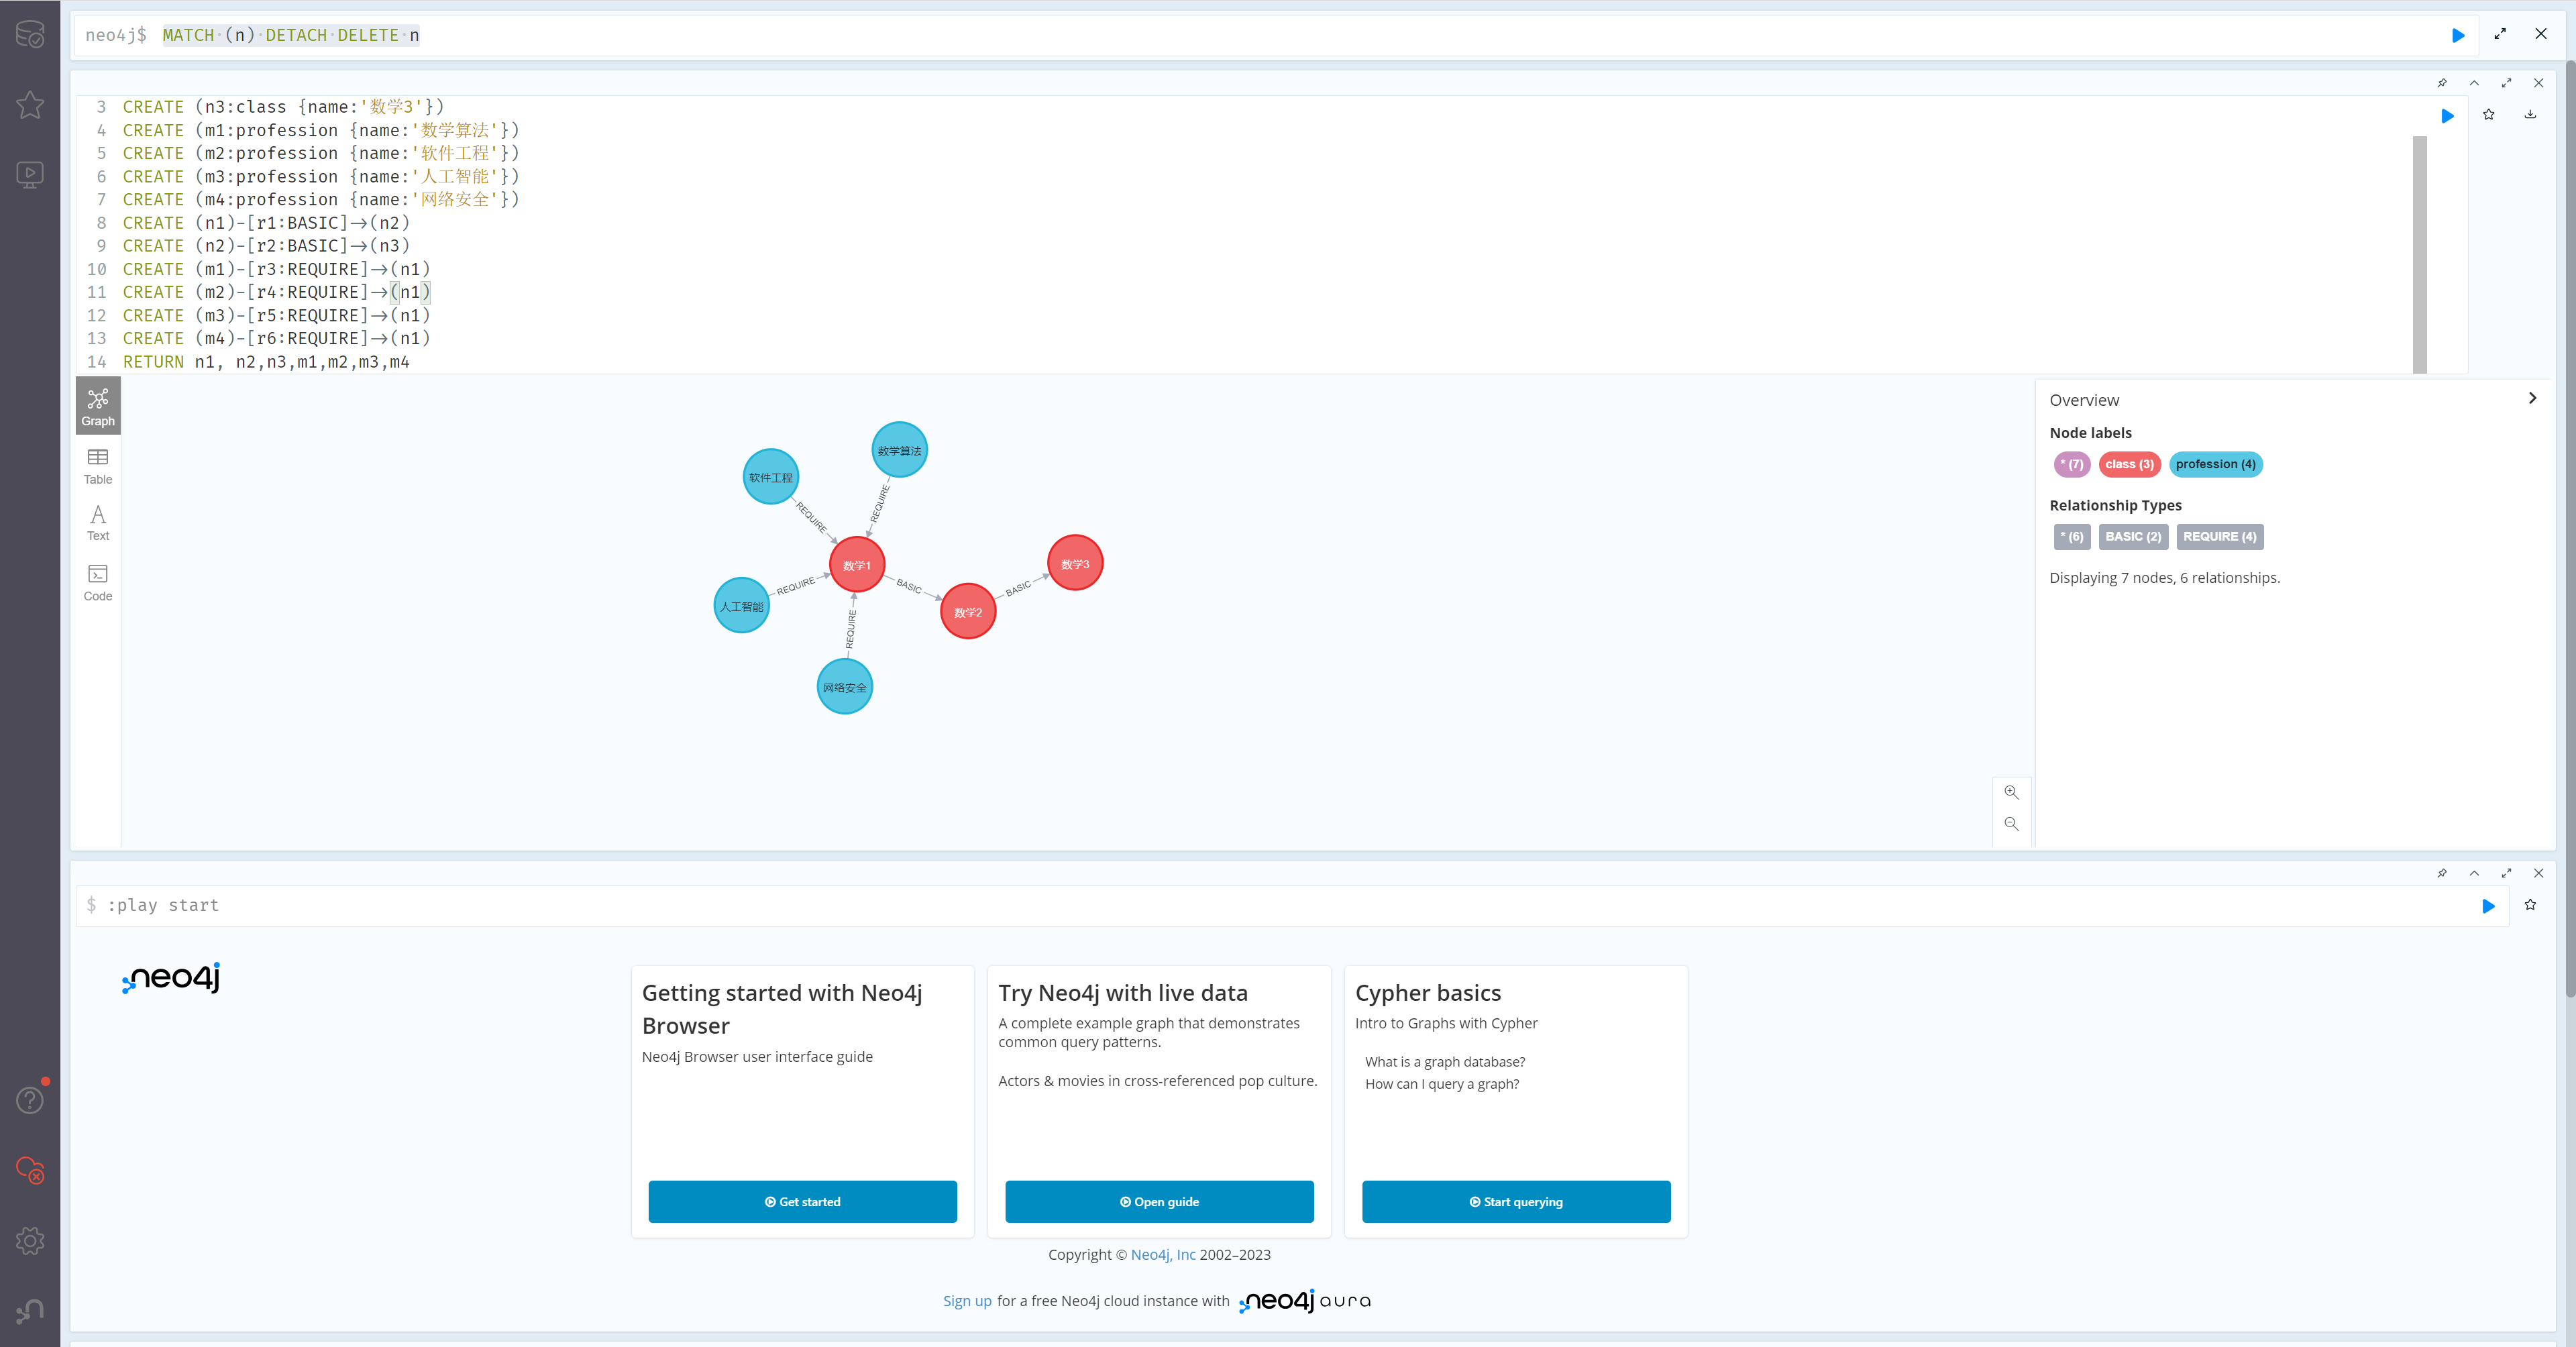The height and width of the screenshot is (1347, 2576).
Task: Favorite the :play start command
Action: click(x=2530, y=905)
